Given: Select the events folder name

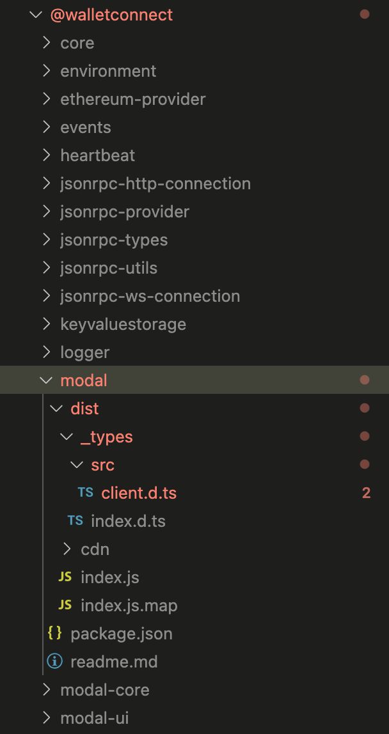Looking at the screenshot, I should 86,127.
